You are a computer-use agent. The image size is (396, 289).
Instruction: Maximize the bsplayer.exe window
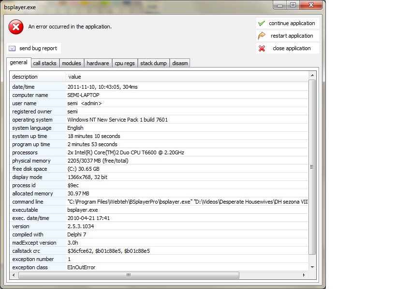[x=293, y=5]
